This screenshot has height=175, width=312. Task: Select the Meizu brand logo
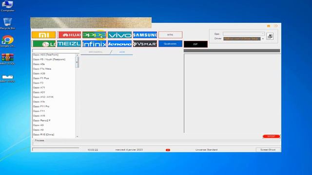pyautogui.click(x=69, y=44)
